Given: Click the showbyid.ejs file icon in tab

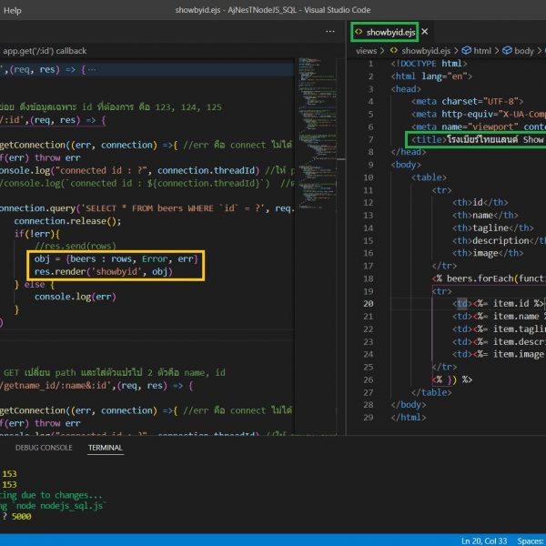Looking at the screenshot, I should click(359, 32).
